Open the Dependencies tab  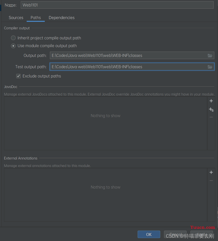(x=62, y=18)
